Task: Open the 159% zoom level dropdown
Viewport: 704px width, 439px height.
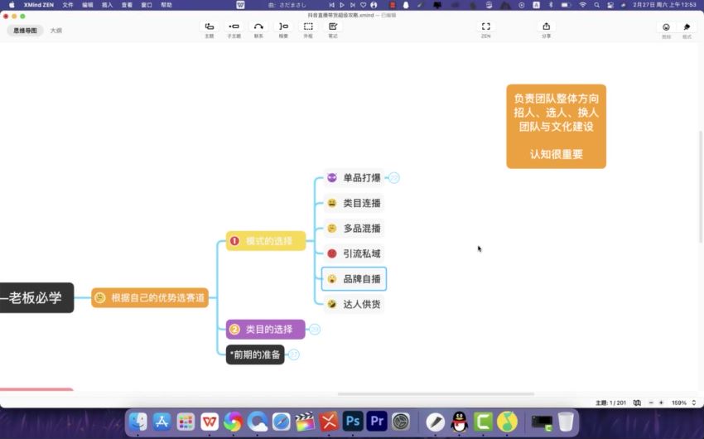Action: coord(684,403)
